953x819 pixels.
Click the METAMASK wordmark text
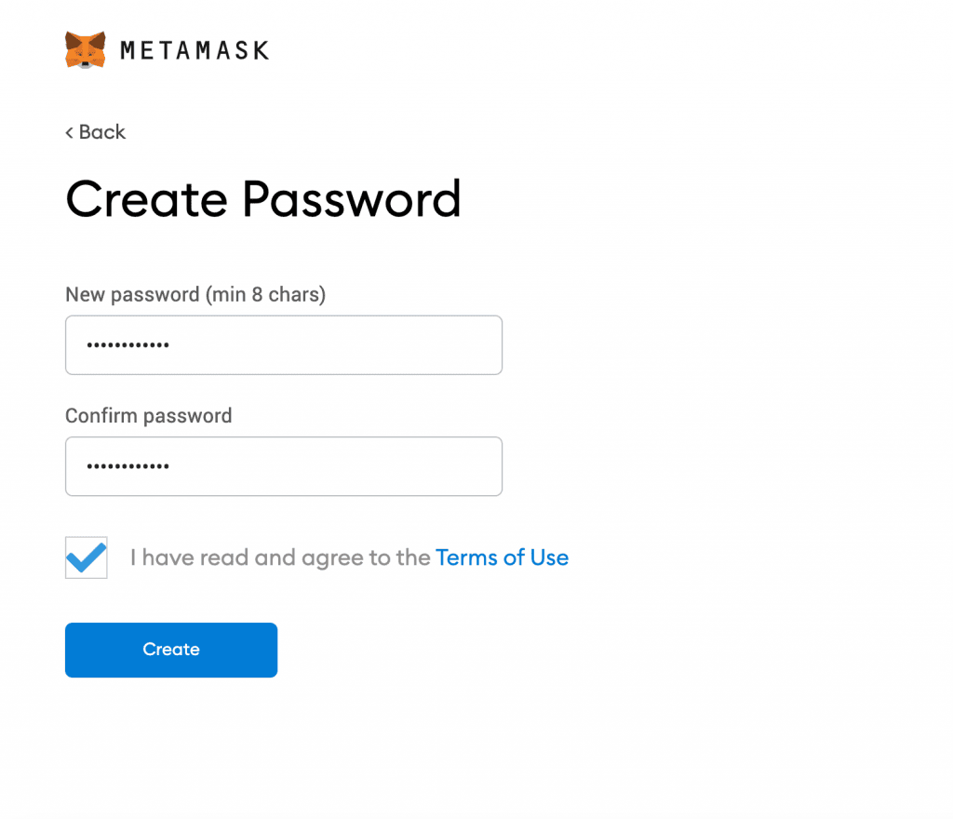point(195,50)
